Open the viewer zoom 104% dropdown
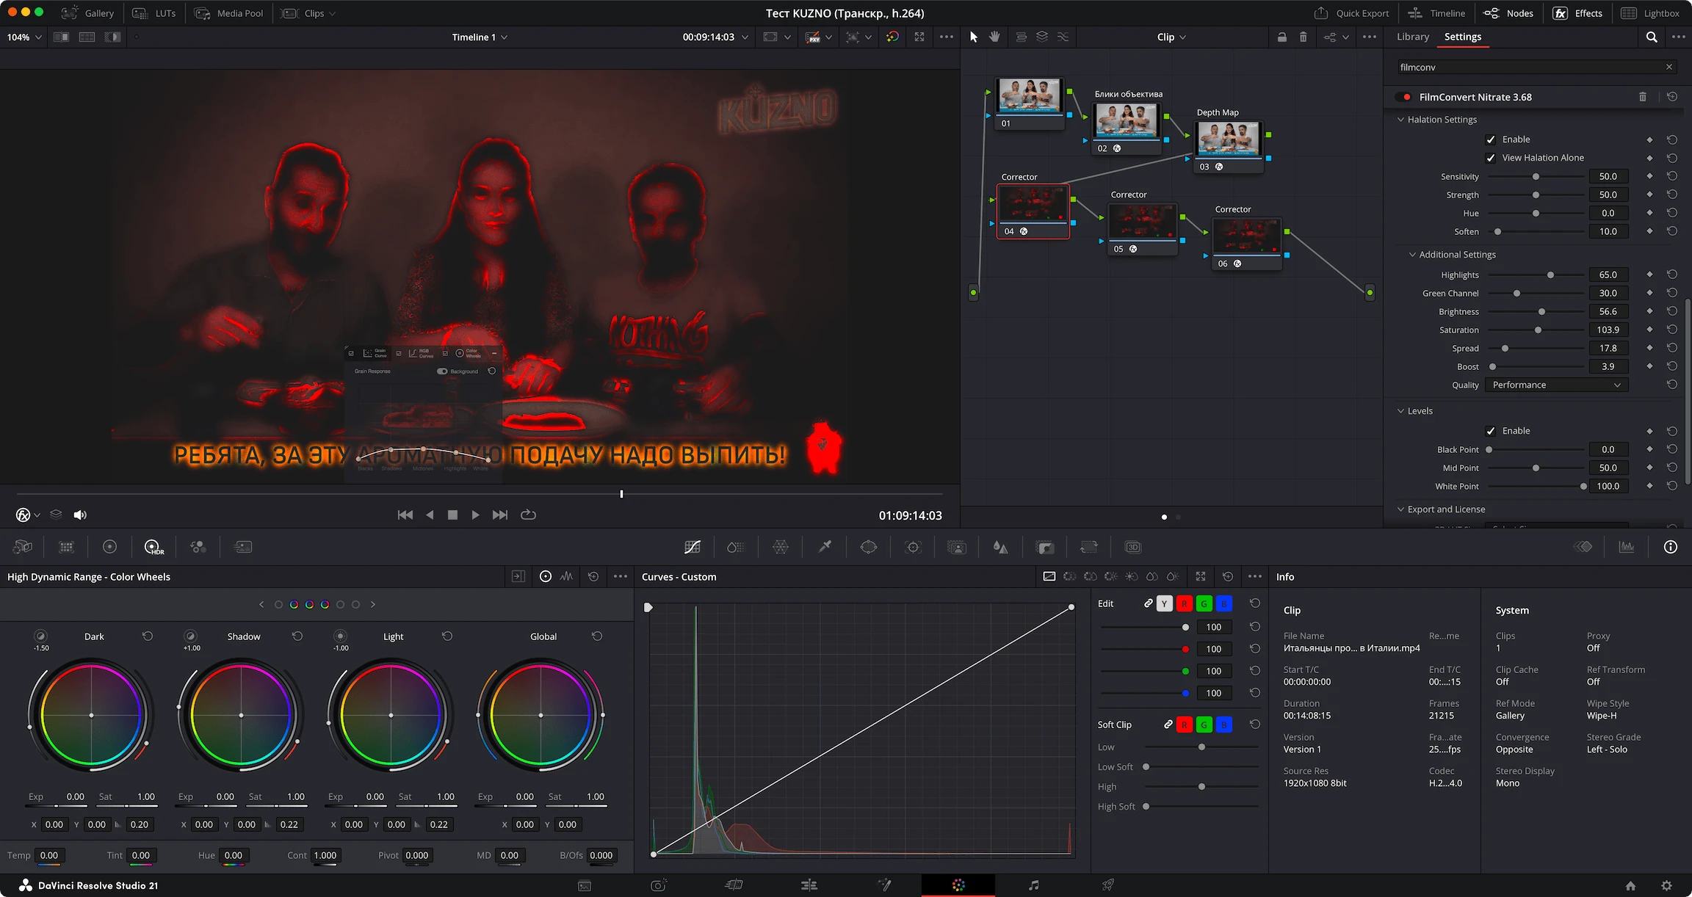The width and height of the screenshot is (1692, 897). tap(24, 37)
